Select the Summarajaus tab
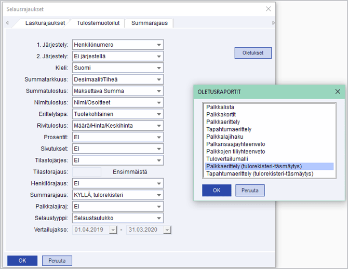This screenshot has width=348, height=269. pos(149,23)
